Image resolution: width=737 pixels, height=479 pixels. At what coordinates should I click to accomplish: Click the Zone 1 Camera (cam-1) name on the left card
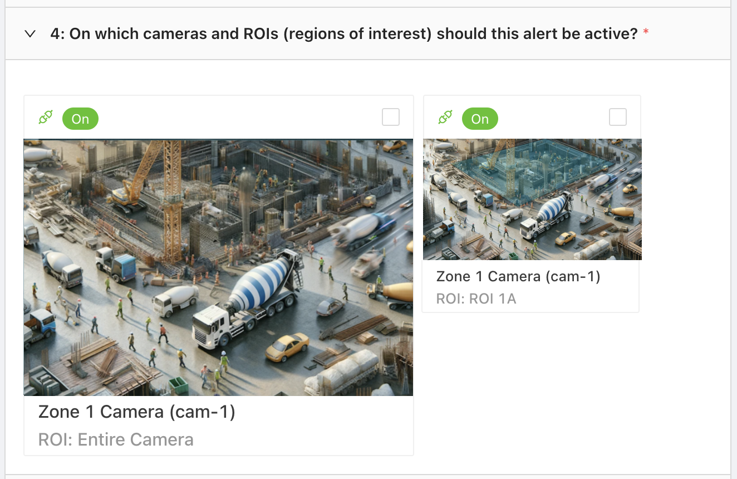click(x=136, y=412)
